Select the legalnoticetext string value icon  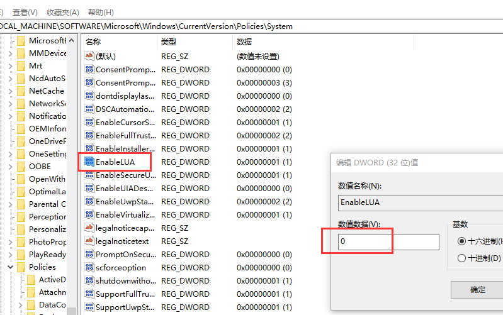pyautogui.click(x=89, y=241)
